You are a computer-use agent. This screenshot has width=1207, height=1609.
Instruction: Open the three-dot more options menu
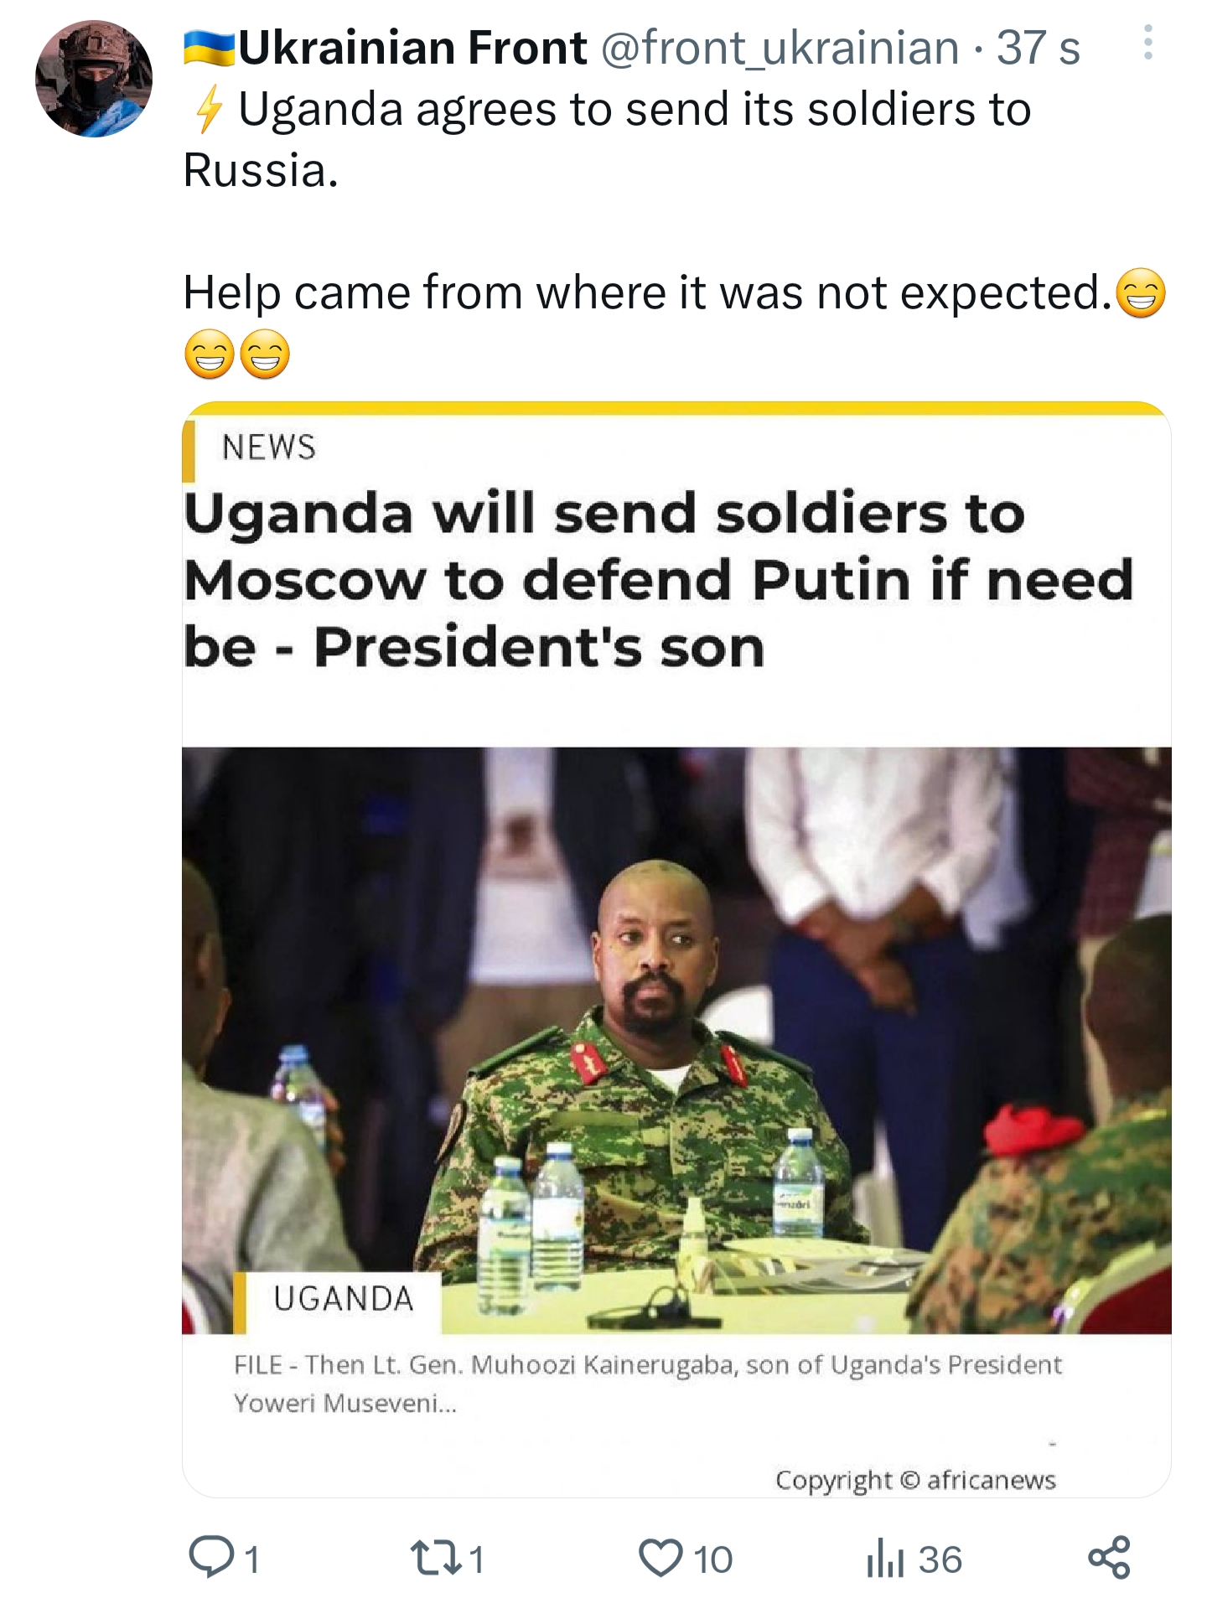pos(1147,42)
